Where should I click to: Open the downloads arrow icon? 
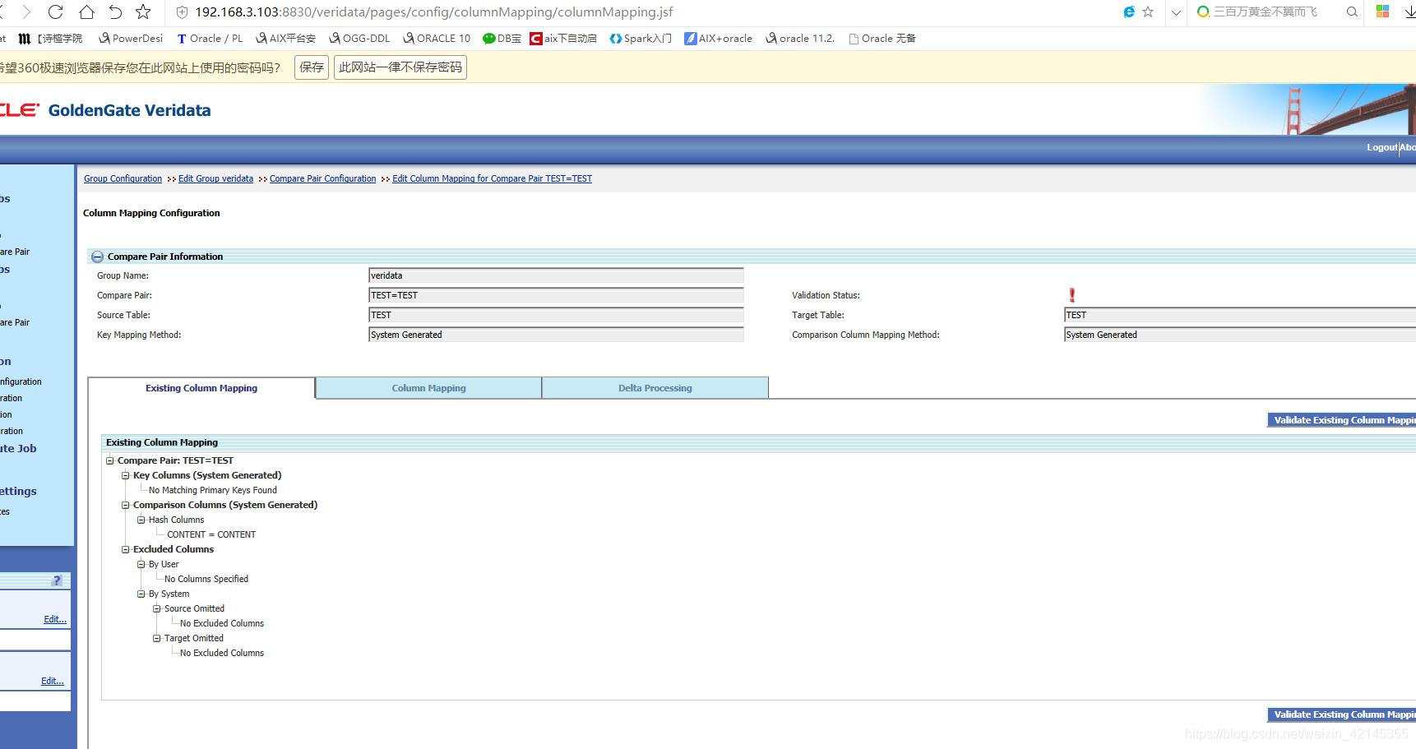[1409, 12]
